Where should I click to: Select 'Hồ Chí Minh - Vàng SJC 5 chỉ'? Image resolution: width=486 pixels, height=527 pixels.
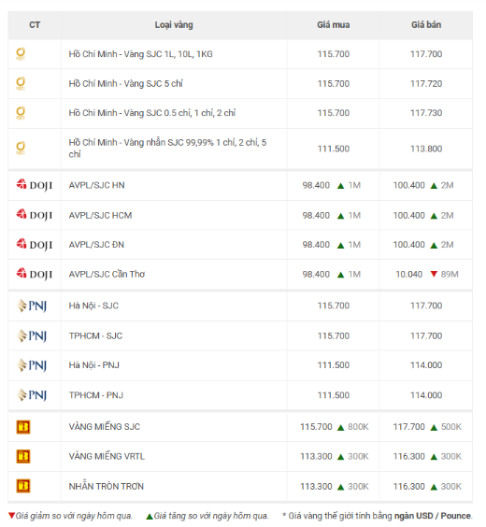coord(125,84)
